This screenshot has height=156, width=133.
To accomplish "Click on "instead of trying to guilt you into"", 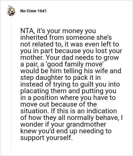I will click(70, 85).
